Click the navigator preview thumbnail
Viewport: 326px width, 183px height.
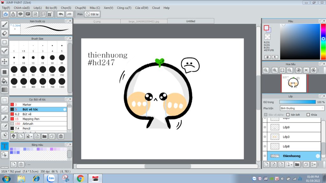[x=294, y=83]
